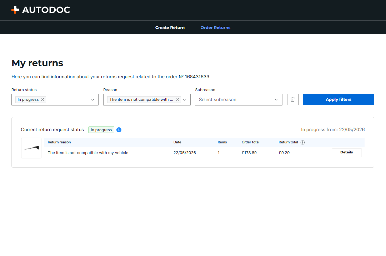Click the return total £9.29
The width and height of the screenshot is (386, 256).
point(284,153)
